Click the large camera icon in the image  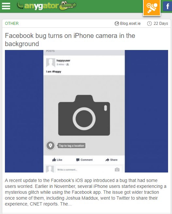84,115
